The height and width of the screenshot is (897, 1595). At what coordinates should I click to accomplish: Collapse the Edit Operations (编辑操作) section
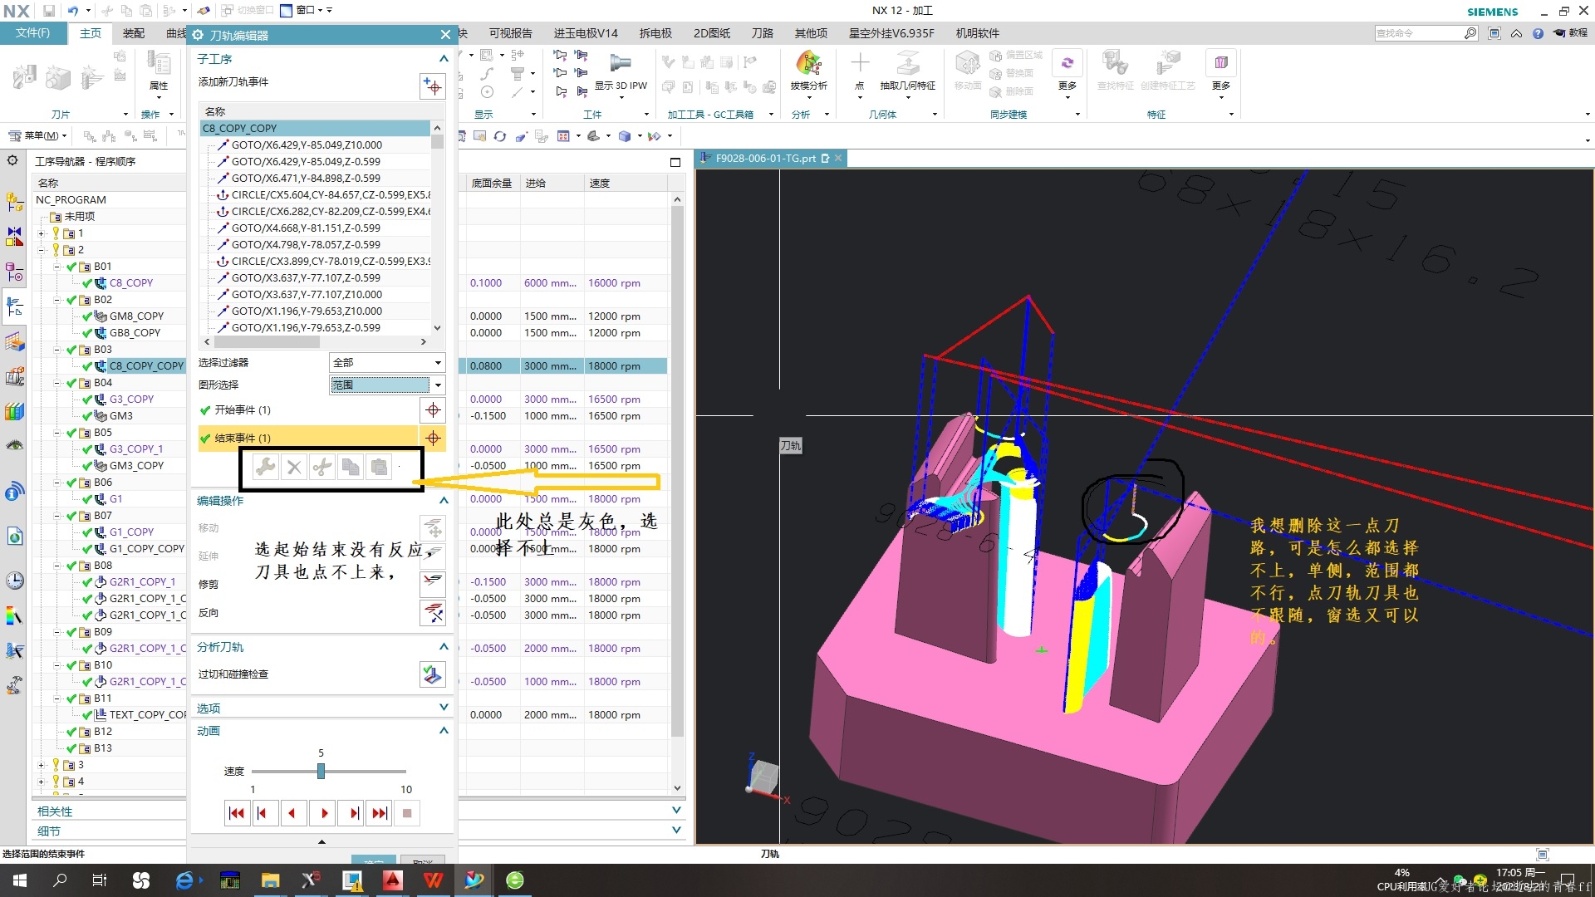click(444, 501)
